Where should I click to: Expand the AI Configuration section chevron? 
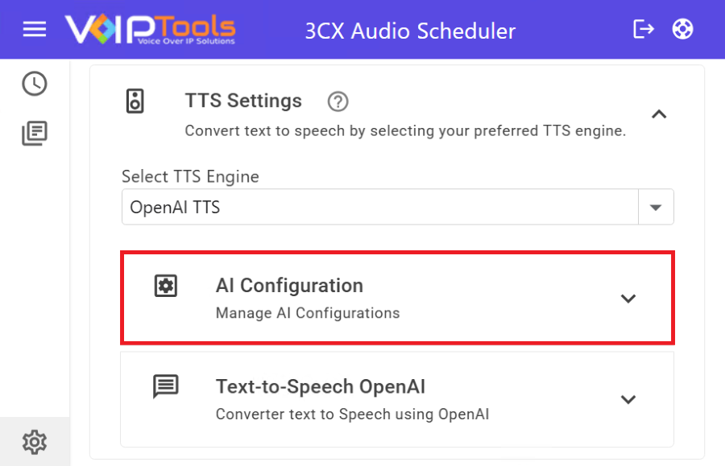tap(628, 299)
